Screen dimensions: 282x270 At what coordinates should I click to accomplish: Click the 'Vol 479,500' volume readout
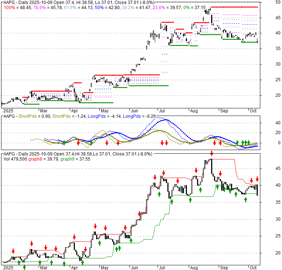coord(15,159)
